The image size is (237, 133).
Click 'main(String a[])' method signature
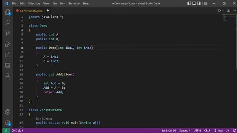[x=86, y=123]
